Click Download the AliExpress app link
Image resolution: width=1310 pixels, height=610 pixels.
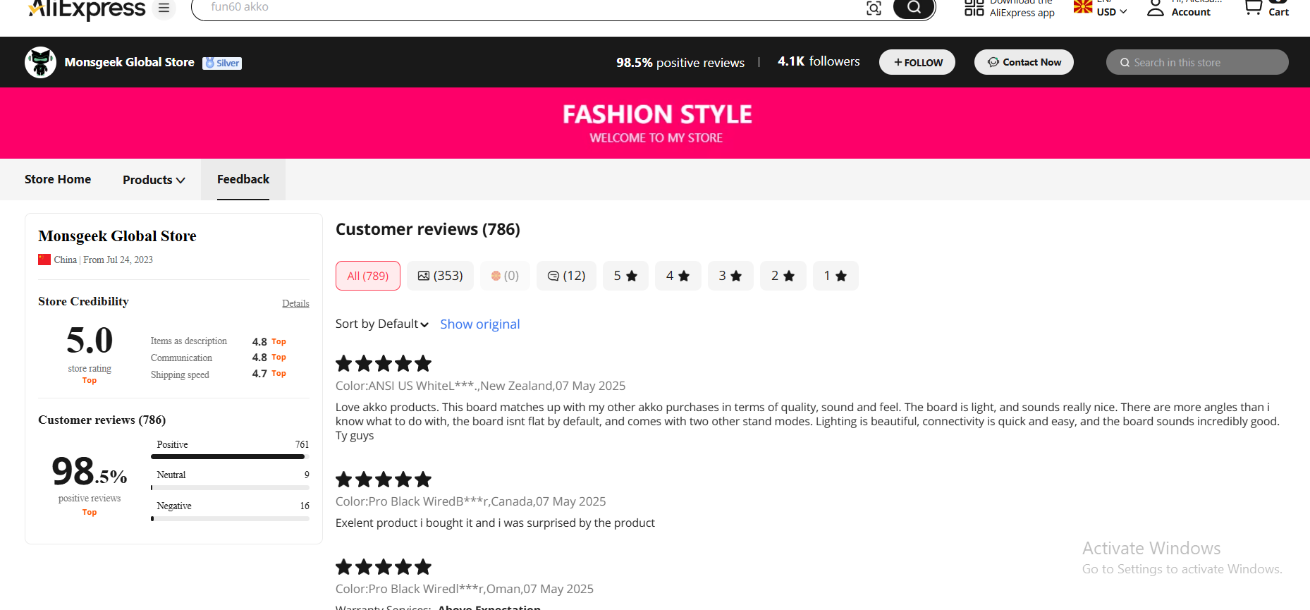(x=1022, y=8)
